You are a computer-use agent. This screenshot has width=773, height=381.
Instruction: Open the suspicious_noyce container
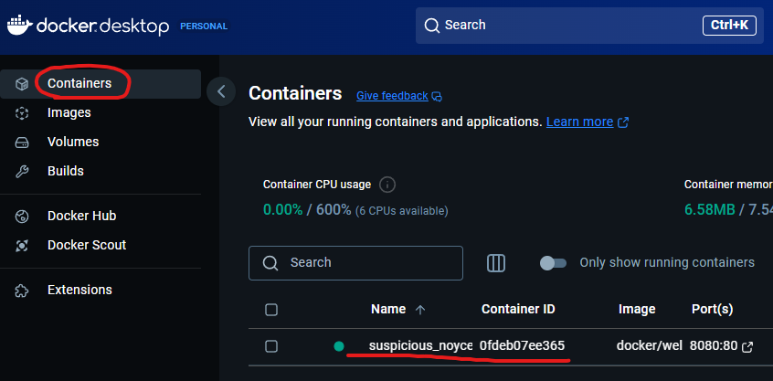420,346
